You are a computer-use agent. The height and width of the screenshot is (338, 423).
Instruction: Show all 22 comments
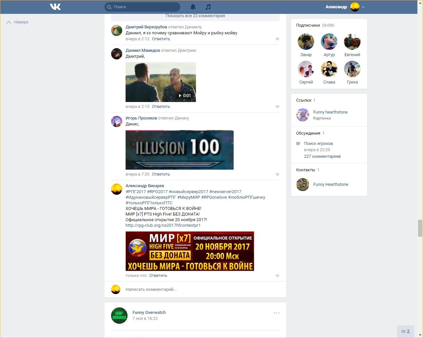195,16
